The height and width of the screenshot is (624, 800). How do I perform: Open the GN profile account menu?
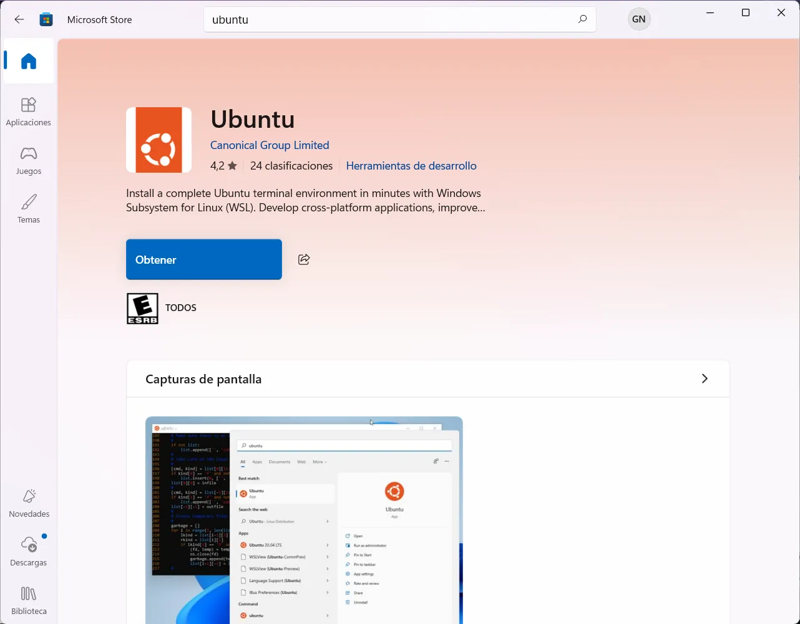click(x=639, y=19)
